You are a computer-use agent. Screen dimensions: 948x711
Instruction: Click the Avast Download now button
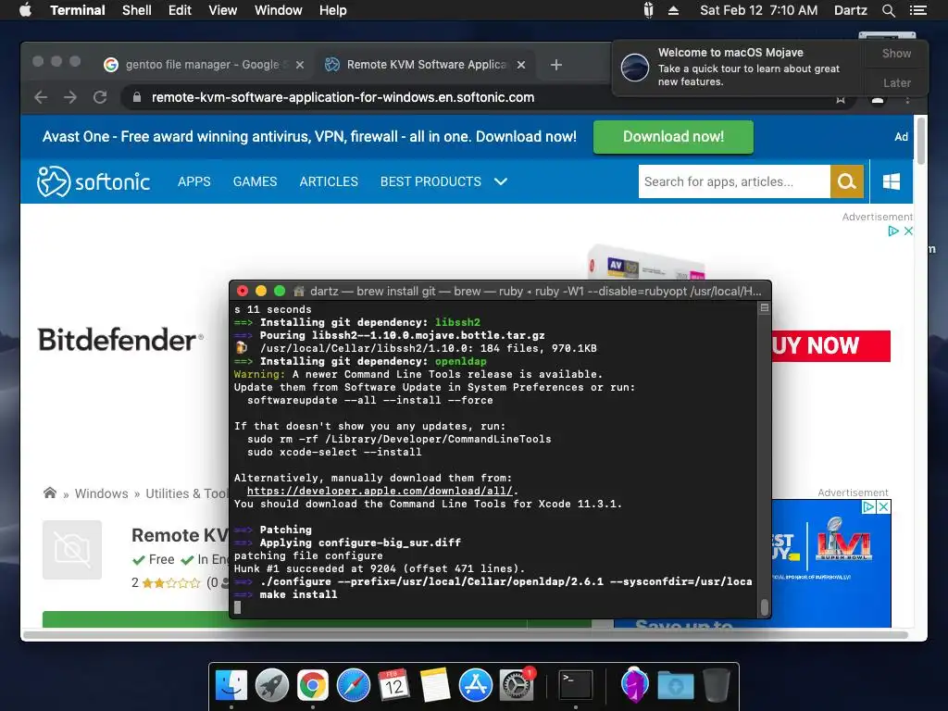click(673, 137)
